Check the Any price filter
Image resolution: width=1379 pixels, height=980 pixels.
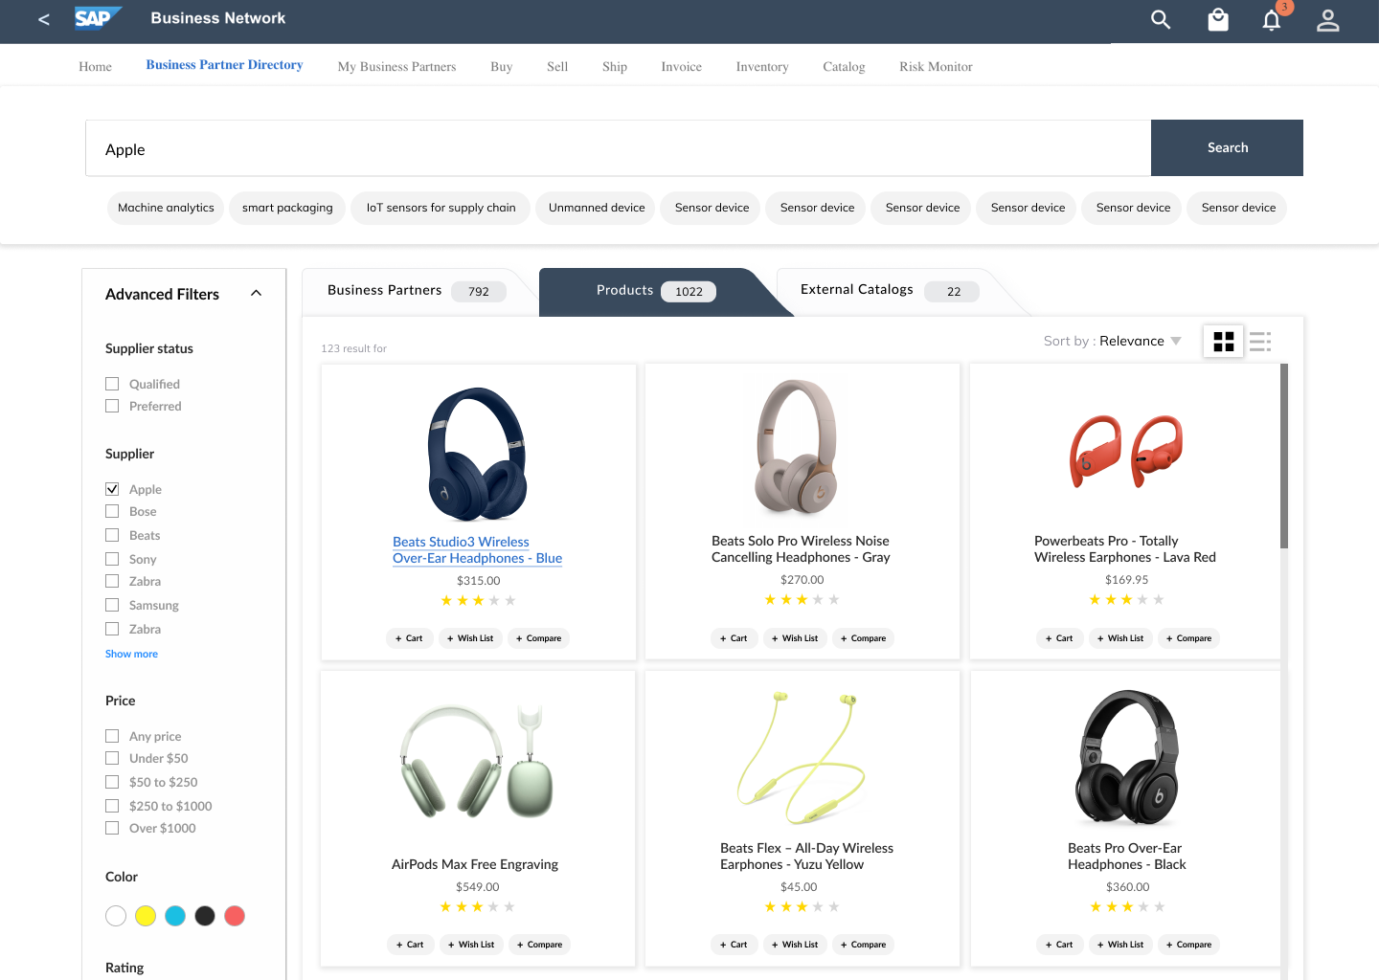click(x=112, y=736)
